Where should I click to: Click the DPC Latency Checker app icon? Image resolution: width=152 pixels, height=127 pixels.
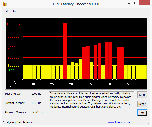coord(5,4)
